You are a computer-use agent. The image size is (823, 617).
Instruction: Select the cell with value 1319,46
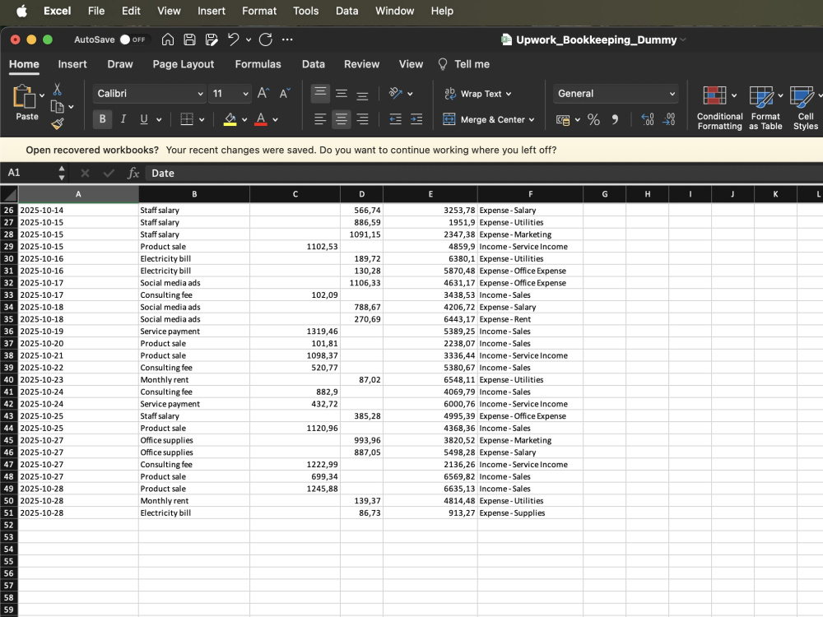(295, 331)
